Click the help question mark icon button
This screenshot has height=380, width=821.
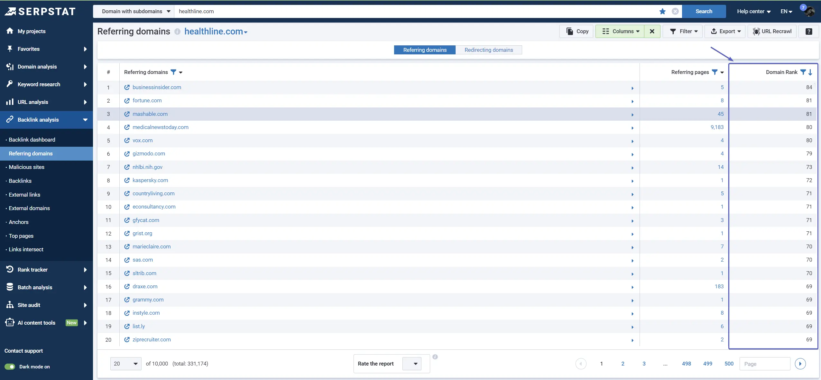(x=808, y=32)
